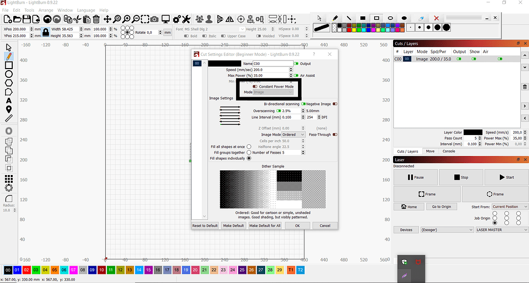The height and width of the screenshot is (283, 529).
Task: Click the Name field containing C00
Action: (x=273, y=63)
